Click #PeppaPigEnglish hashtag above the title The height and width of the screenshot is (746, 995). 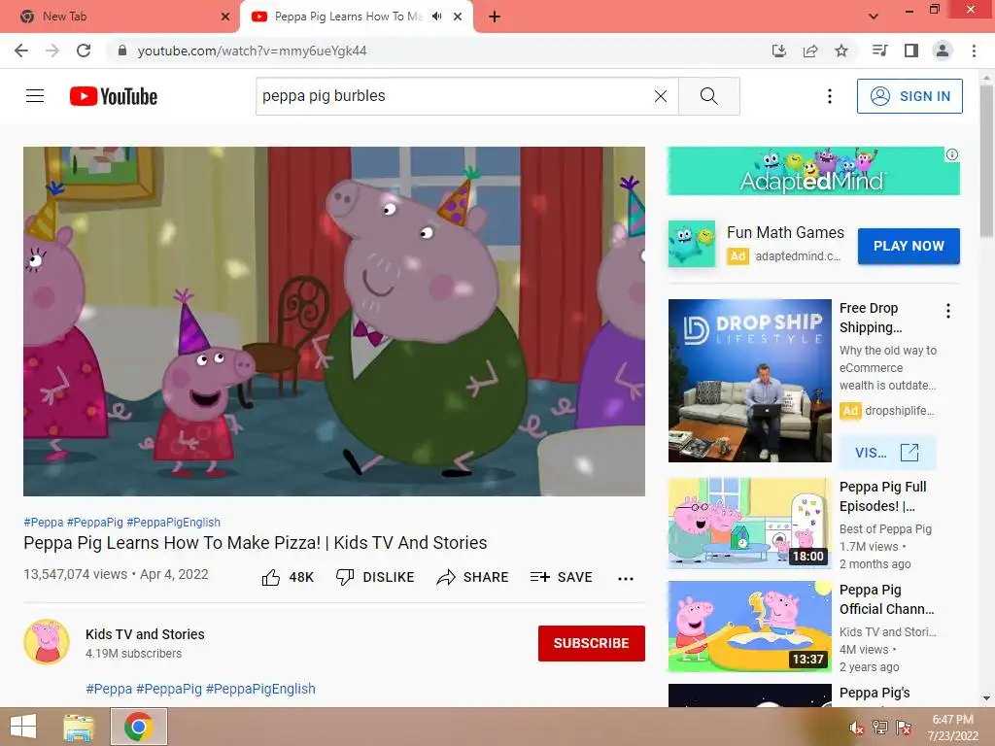[x=173, y=522]
